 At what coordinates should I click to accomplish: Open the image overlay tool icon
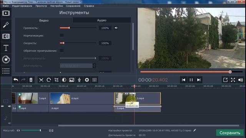pyautogui.click(x=72, y=80)
